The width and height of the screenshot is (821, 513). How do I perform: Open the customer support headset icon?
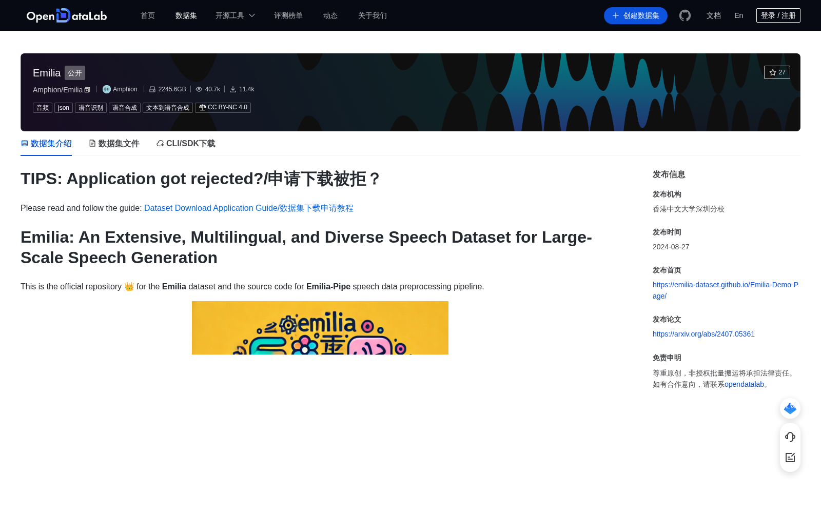tap(790, 437)
